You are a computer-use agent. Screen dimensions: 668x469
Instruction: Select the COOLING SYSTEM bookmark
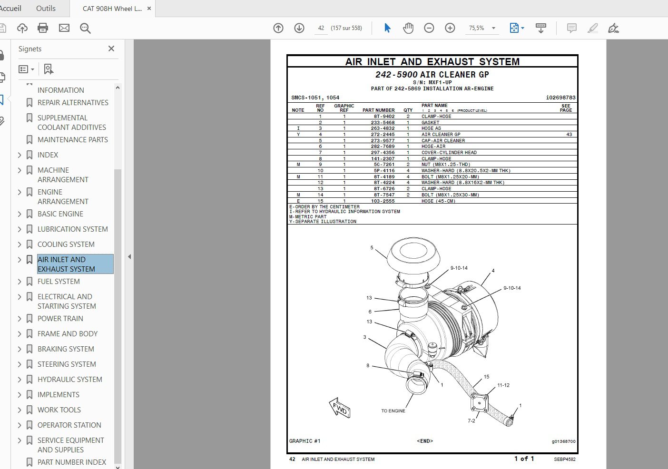(x=66, y=244)
